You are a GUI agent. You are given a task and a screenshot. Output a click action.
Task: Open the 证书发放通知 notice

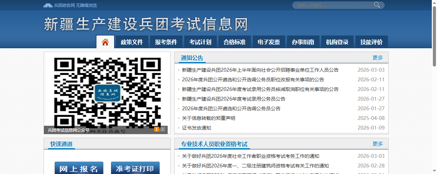(x=196, y=128)
